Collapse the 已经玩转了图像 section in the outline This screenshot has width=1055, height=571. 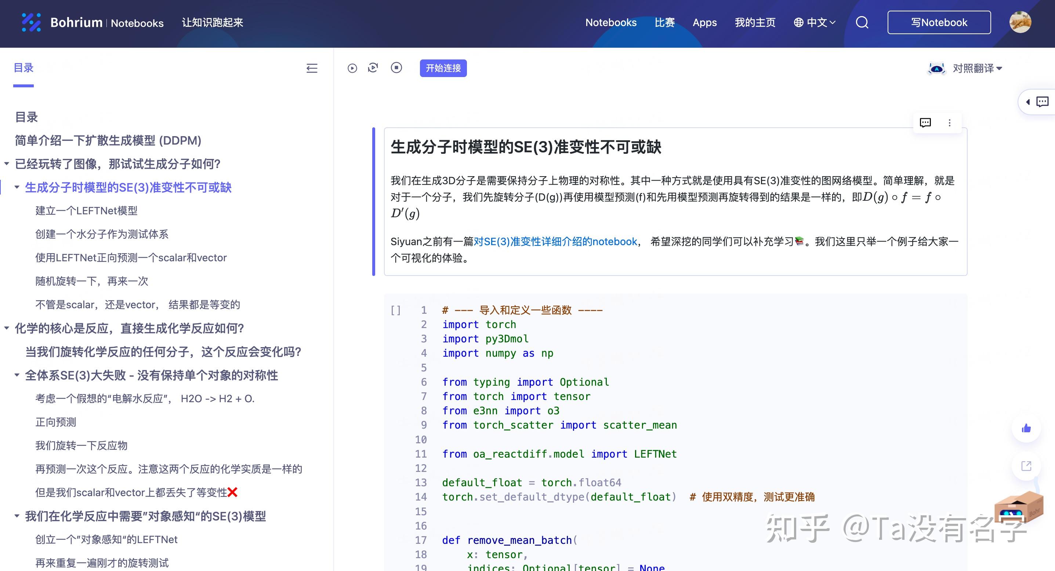point(6,164)
